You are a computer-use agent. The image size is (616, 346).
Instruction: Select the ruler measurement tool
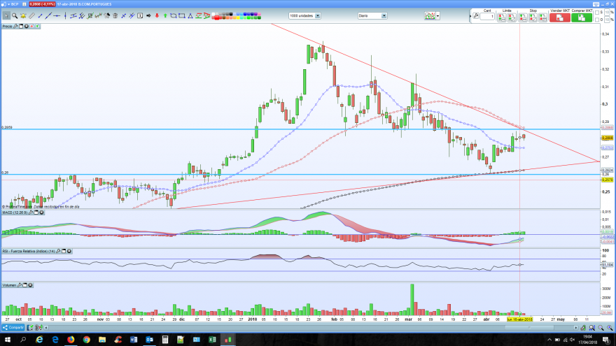pos(31,15)
